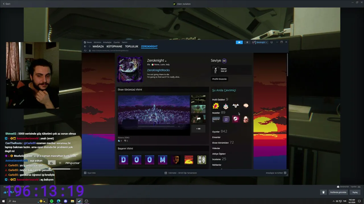364x204 pixels.
Task: Navigate back in the Steam client
Action: click(x=85, y=46)
